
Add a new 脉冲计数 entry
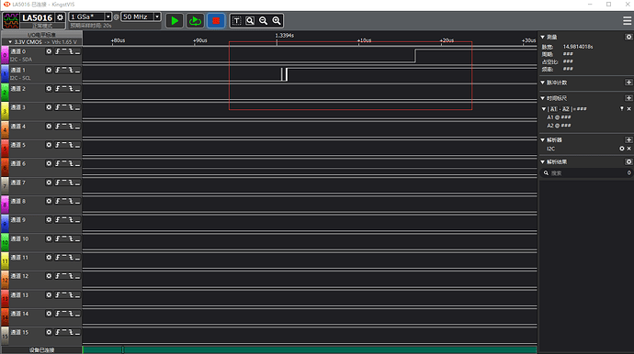click(x=628, y=83)
